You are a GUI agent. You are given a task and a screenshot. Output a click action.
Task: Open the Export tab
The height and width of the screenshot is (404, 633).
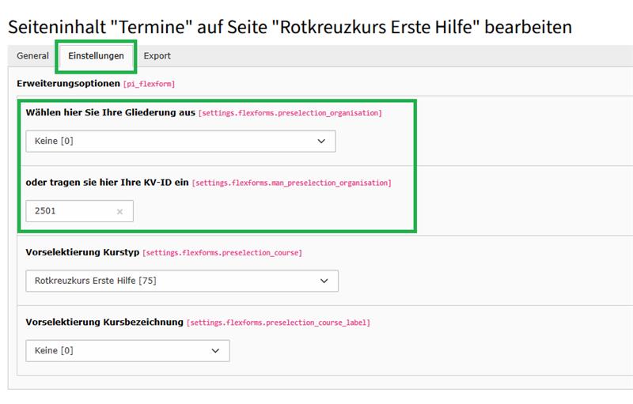[x=157, y=56]
